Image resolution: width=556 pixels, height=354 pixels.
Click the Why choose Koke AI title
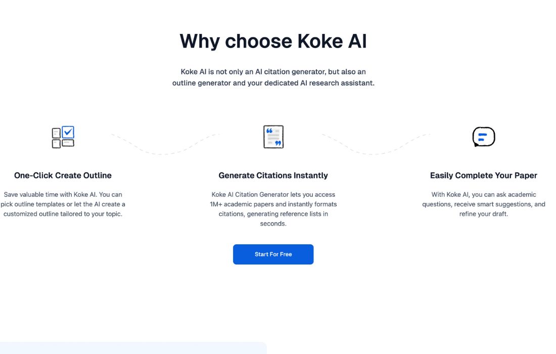click(273, 41)
